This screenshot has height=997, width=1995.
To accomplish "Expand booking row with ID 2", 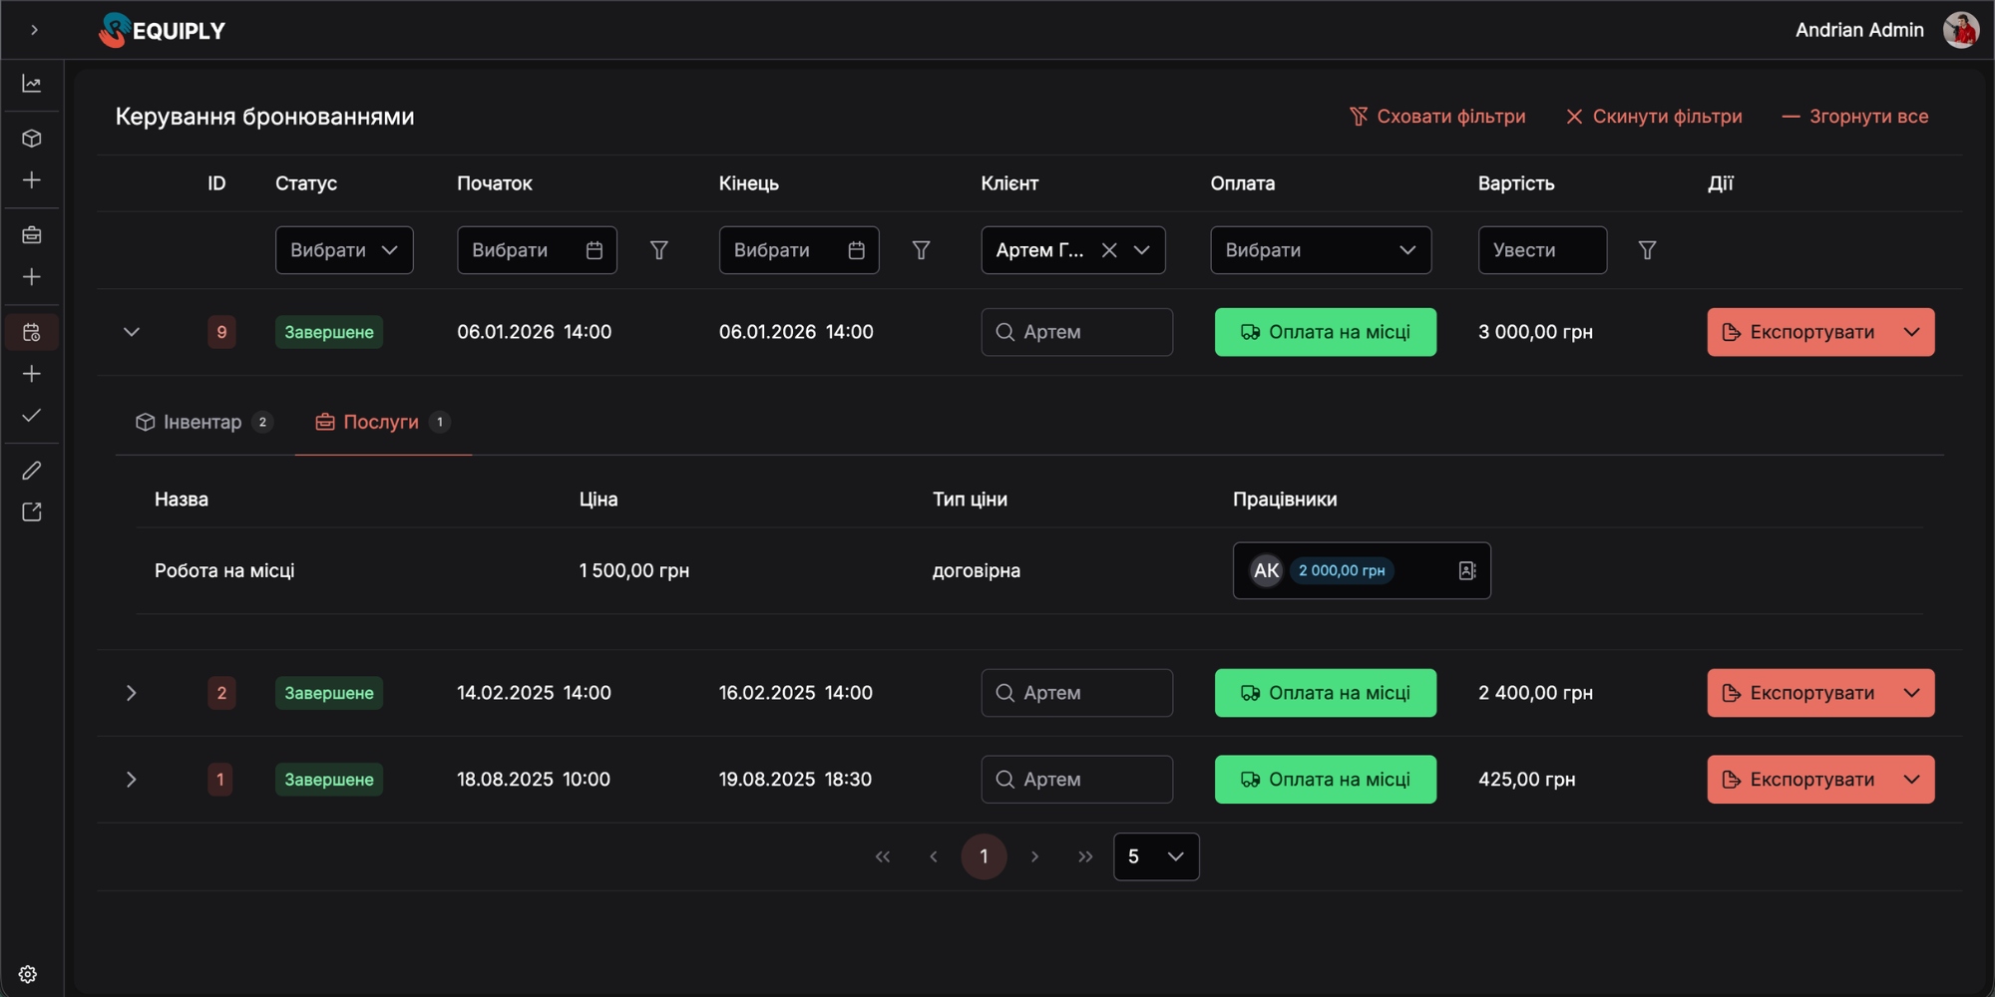I will [x=132, y=693].
